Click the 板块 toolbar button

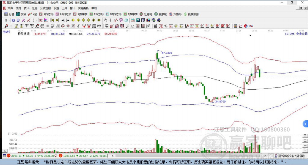point(21,14)
